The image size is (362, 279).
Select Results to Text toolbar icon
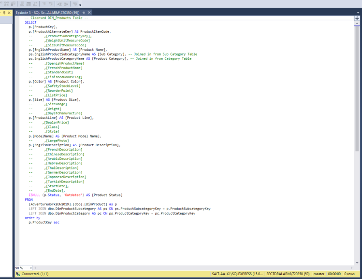pos(22,4)
